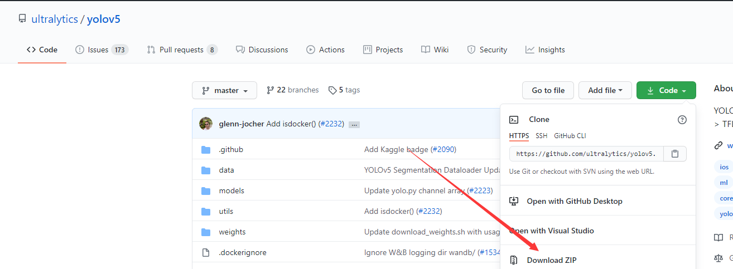The height and width of the screenshot is (269, 733).
Task: Select the GitHub CLI clone tab
Action: point(570,135)
